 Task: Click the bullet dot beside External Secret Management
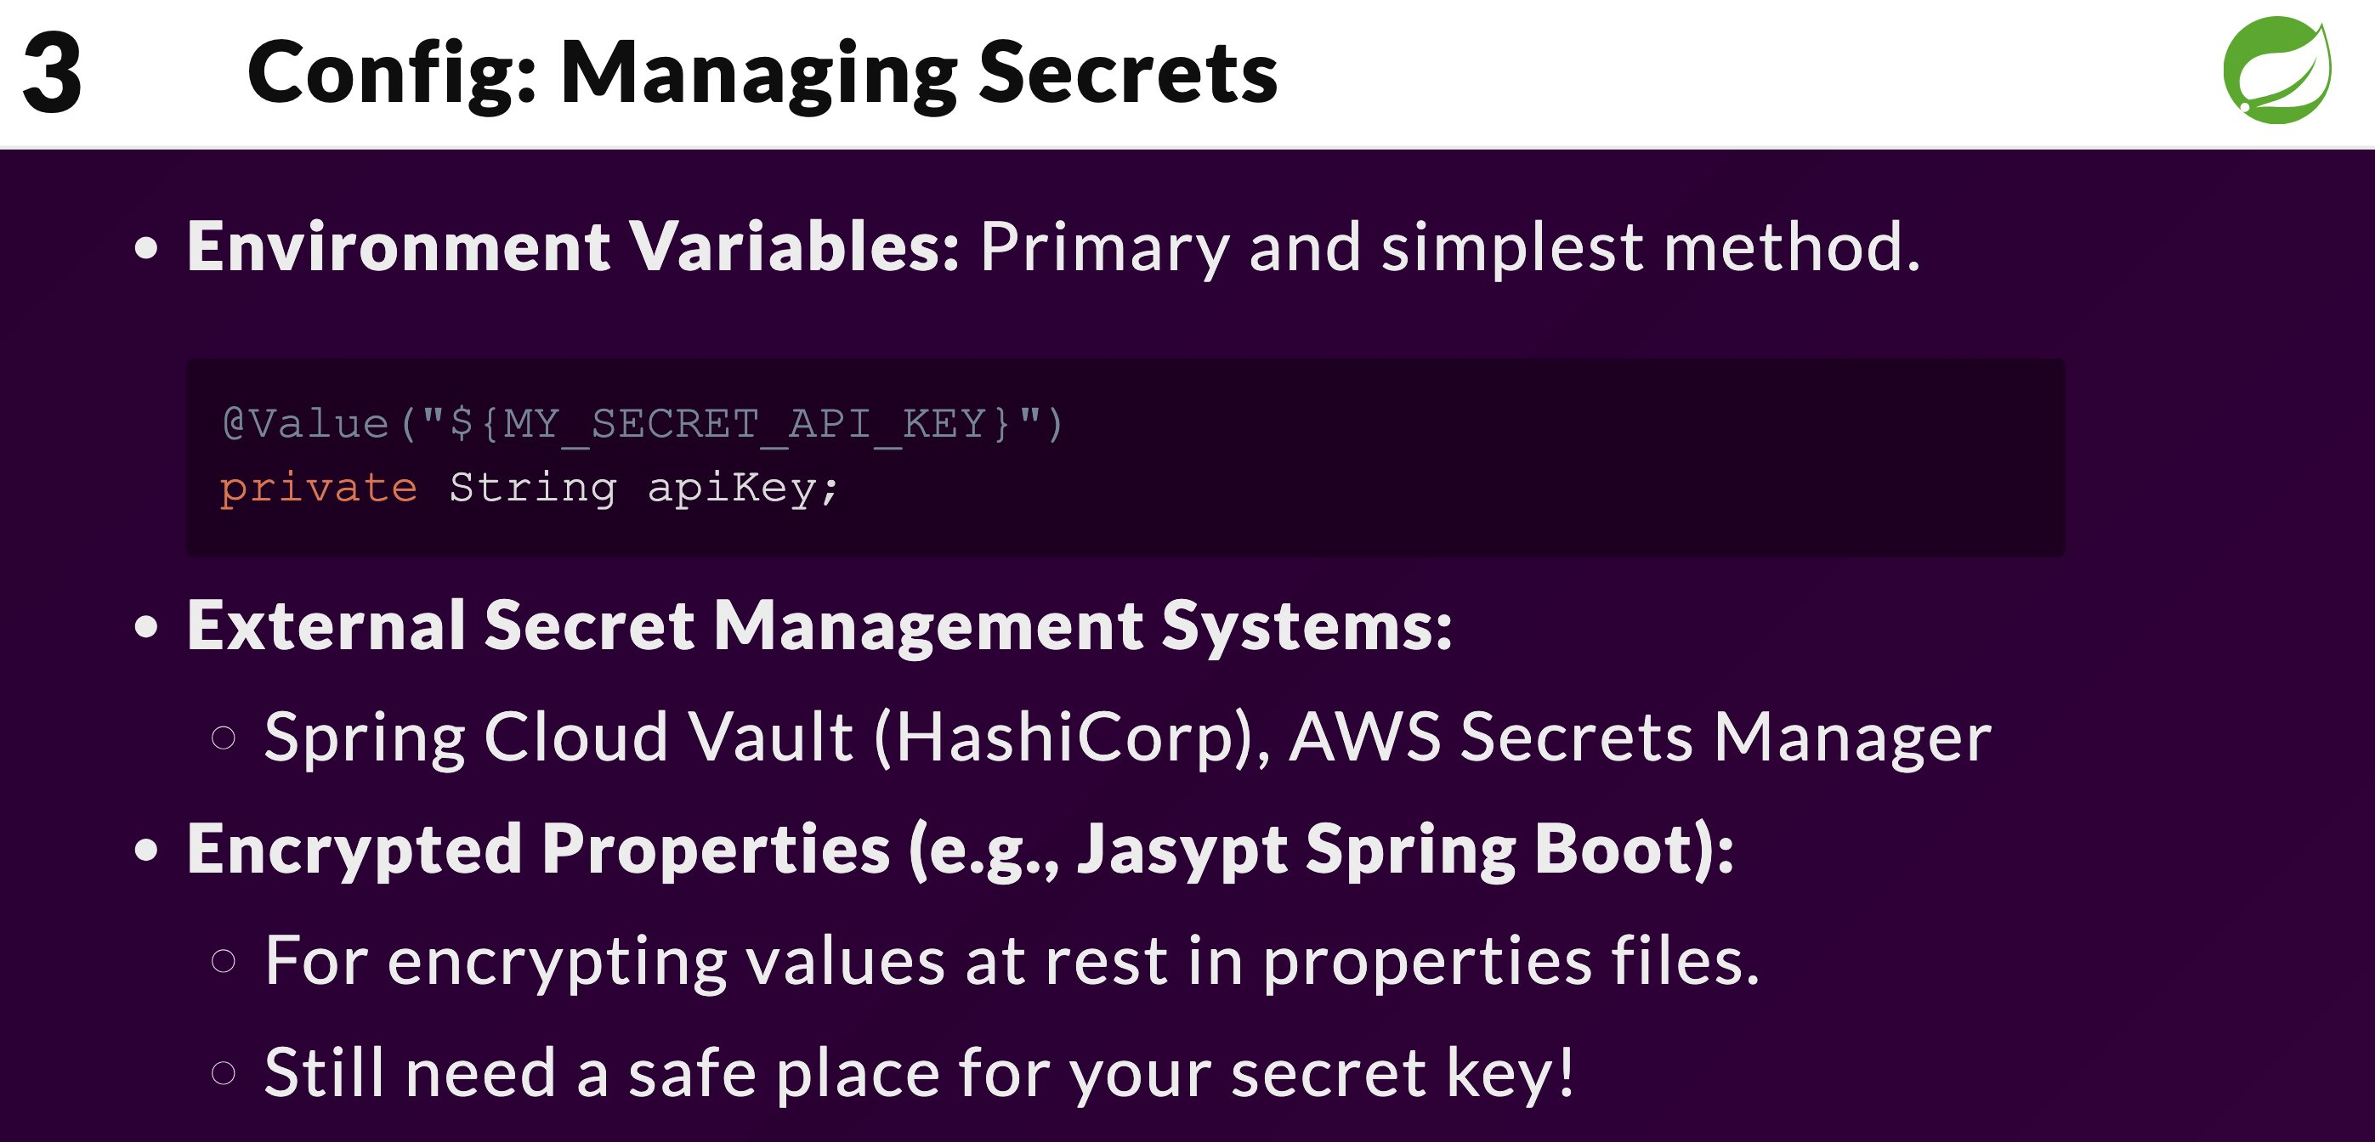[x=145, y=627]
